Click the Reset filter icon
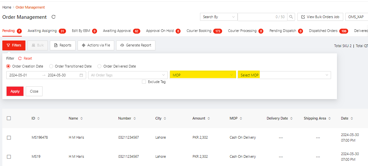The image size is (368, 166). [20, 58]
